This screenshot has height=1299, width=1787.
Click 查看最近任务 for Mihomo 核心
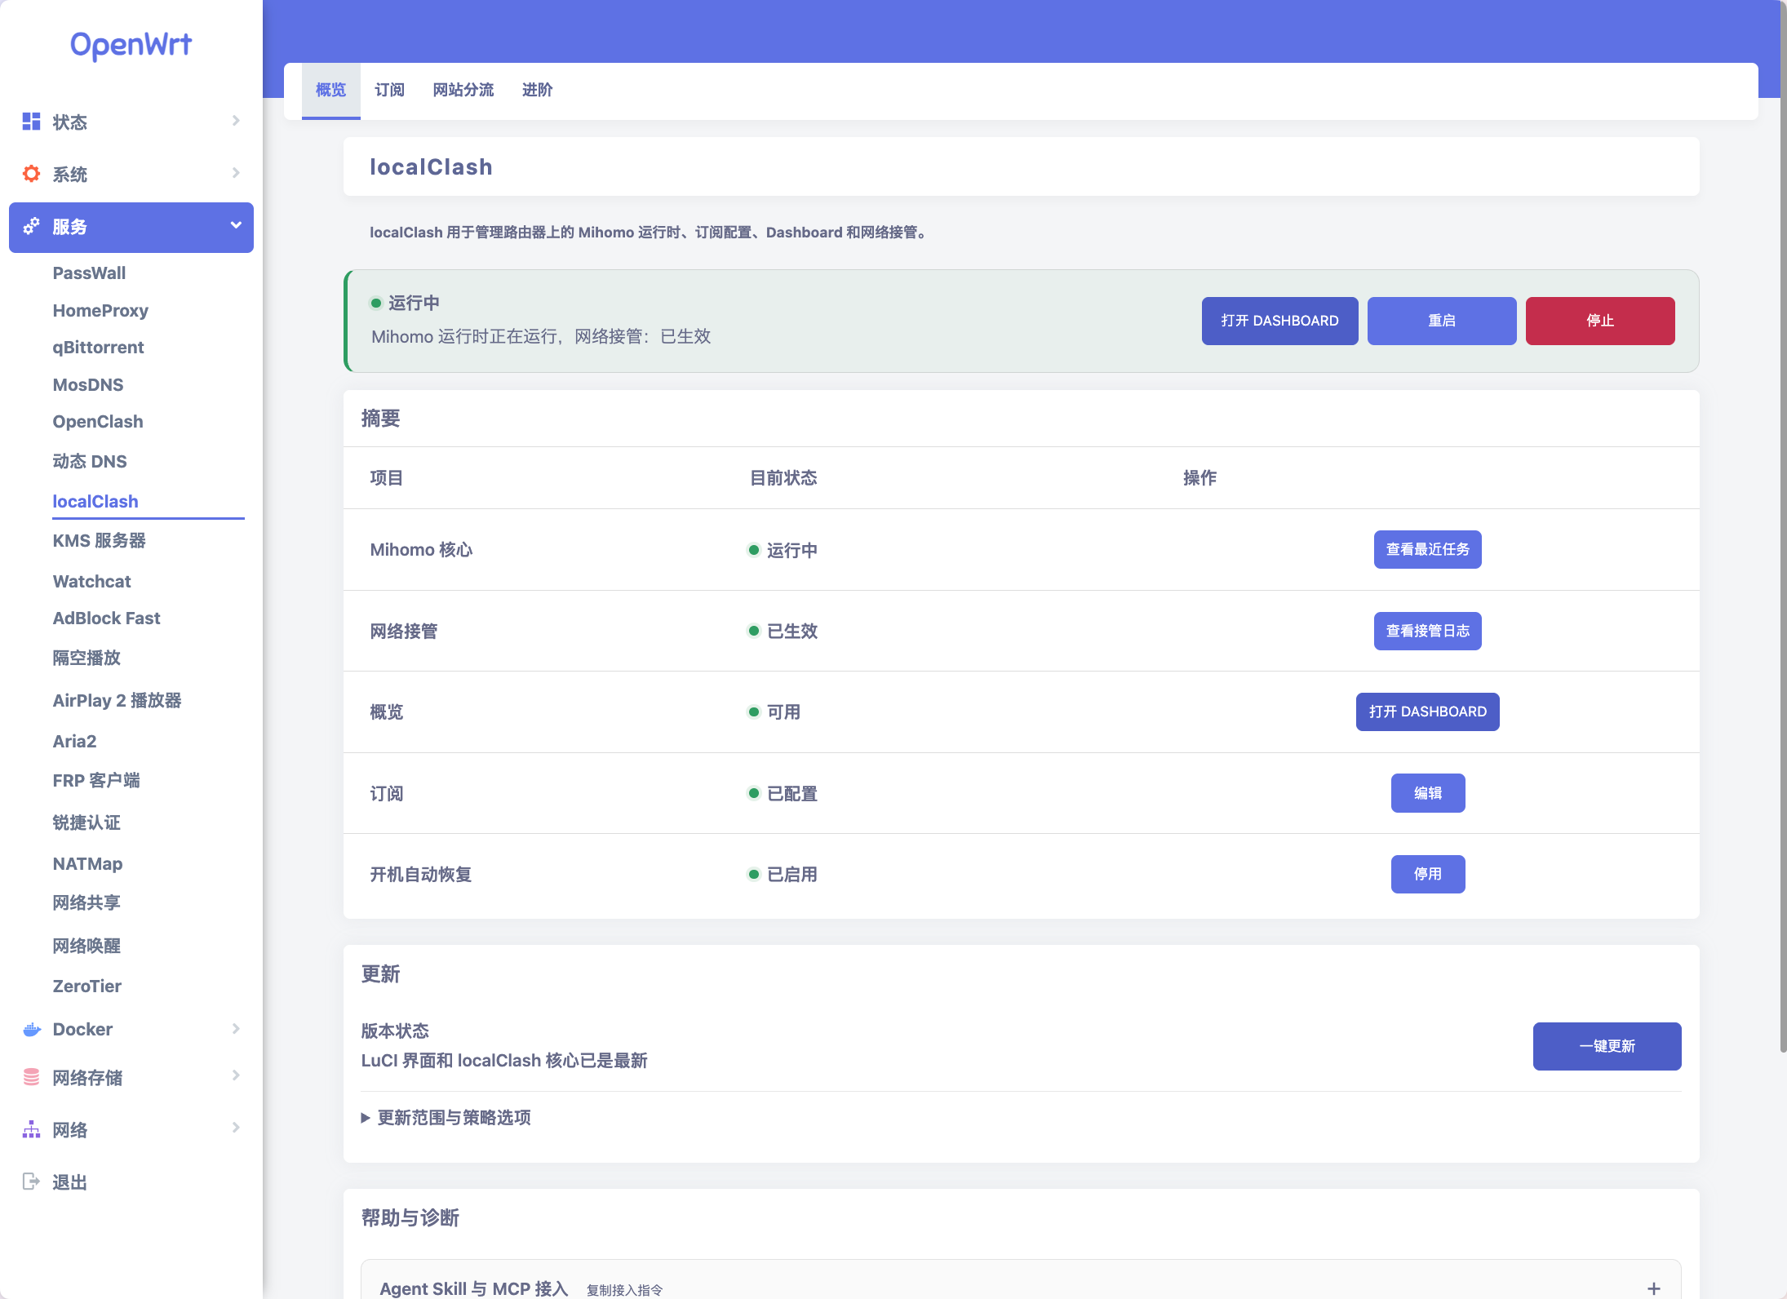click(x=1427, y=549)
